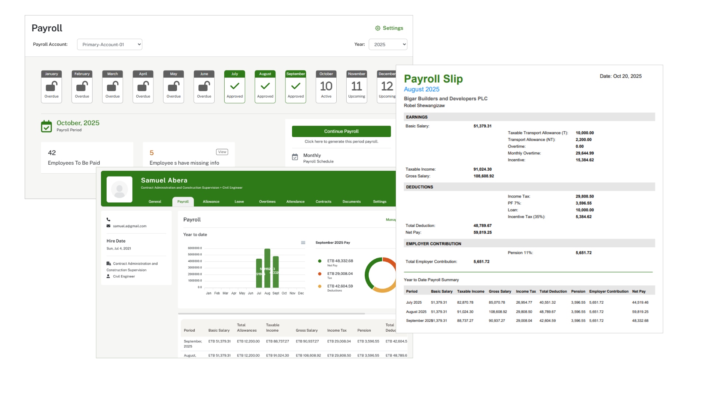
Task: Click Samuel Abera's profile avatar
Action: (119, 189)
